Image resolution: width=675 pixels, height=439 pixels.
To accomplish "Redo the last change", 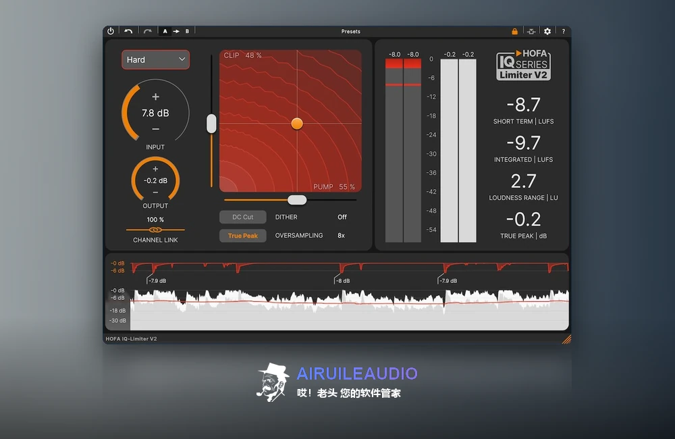I will click(148, 31).
